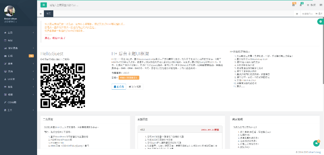Image resolution: width=324 pixels, height=155 pixels.
Task: Click the 主页 home icon in sidebar
Action: click(x=5, y=33)
